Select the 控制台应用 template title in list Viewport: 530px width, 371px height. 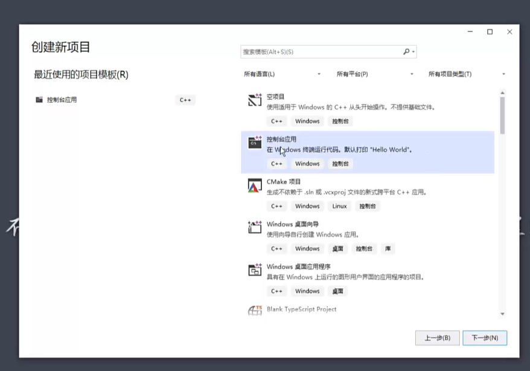click(281, 139)
